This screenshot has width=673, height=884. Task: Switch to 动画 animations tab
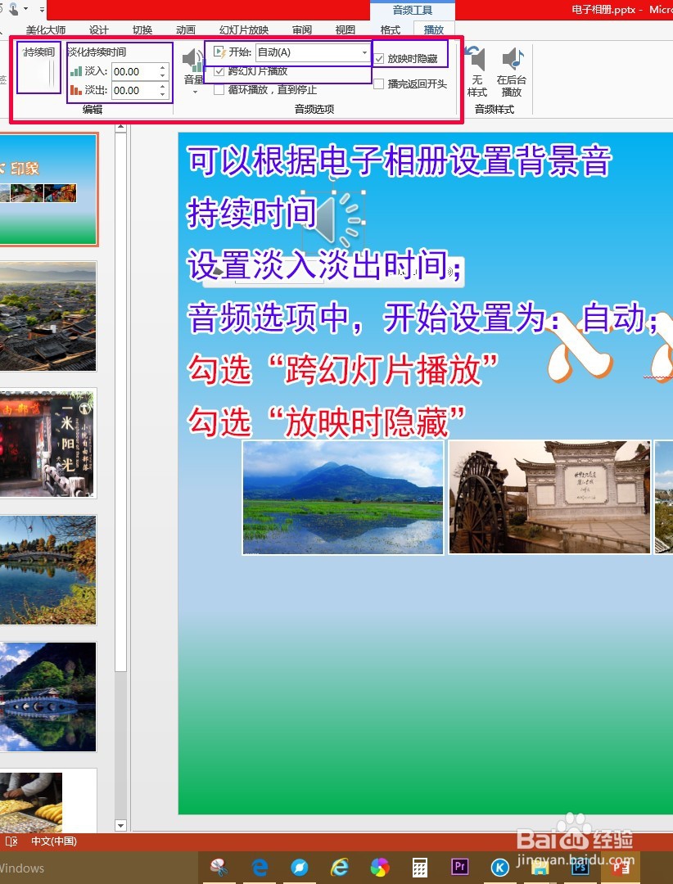coord(186,30)
